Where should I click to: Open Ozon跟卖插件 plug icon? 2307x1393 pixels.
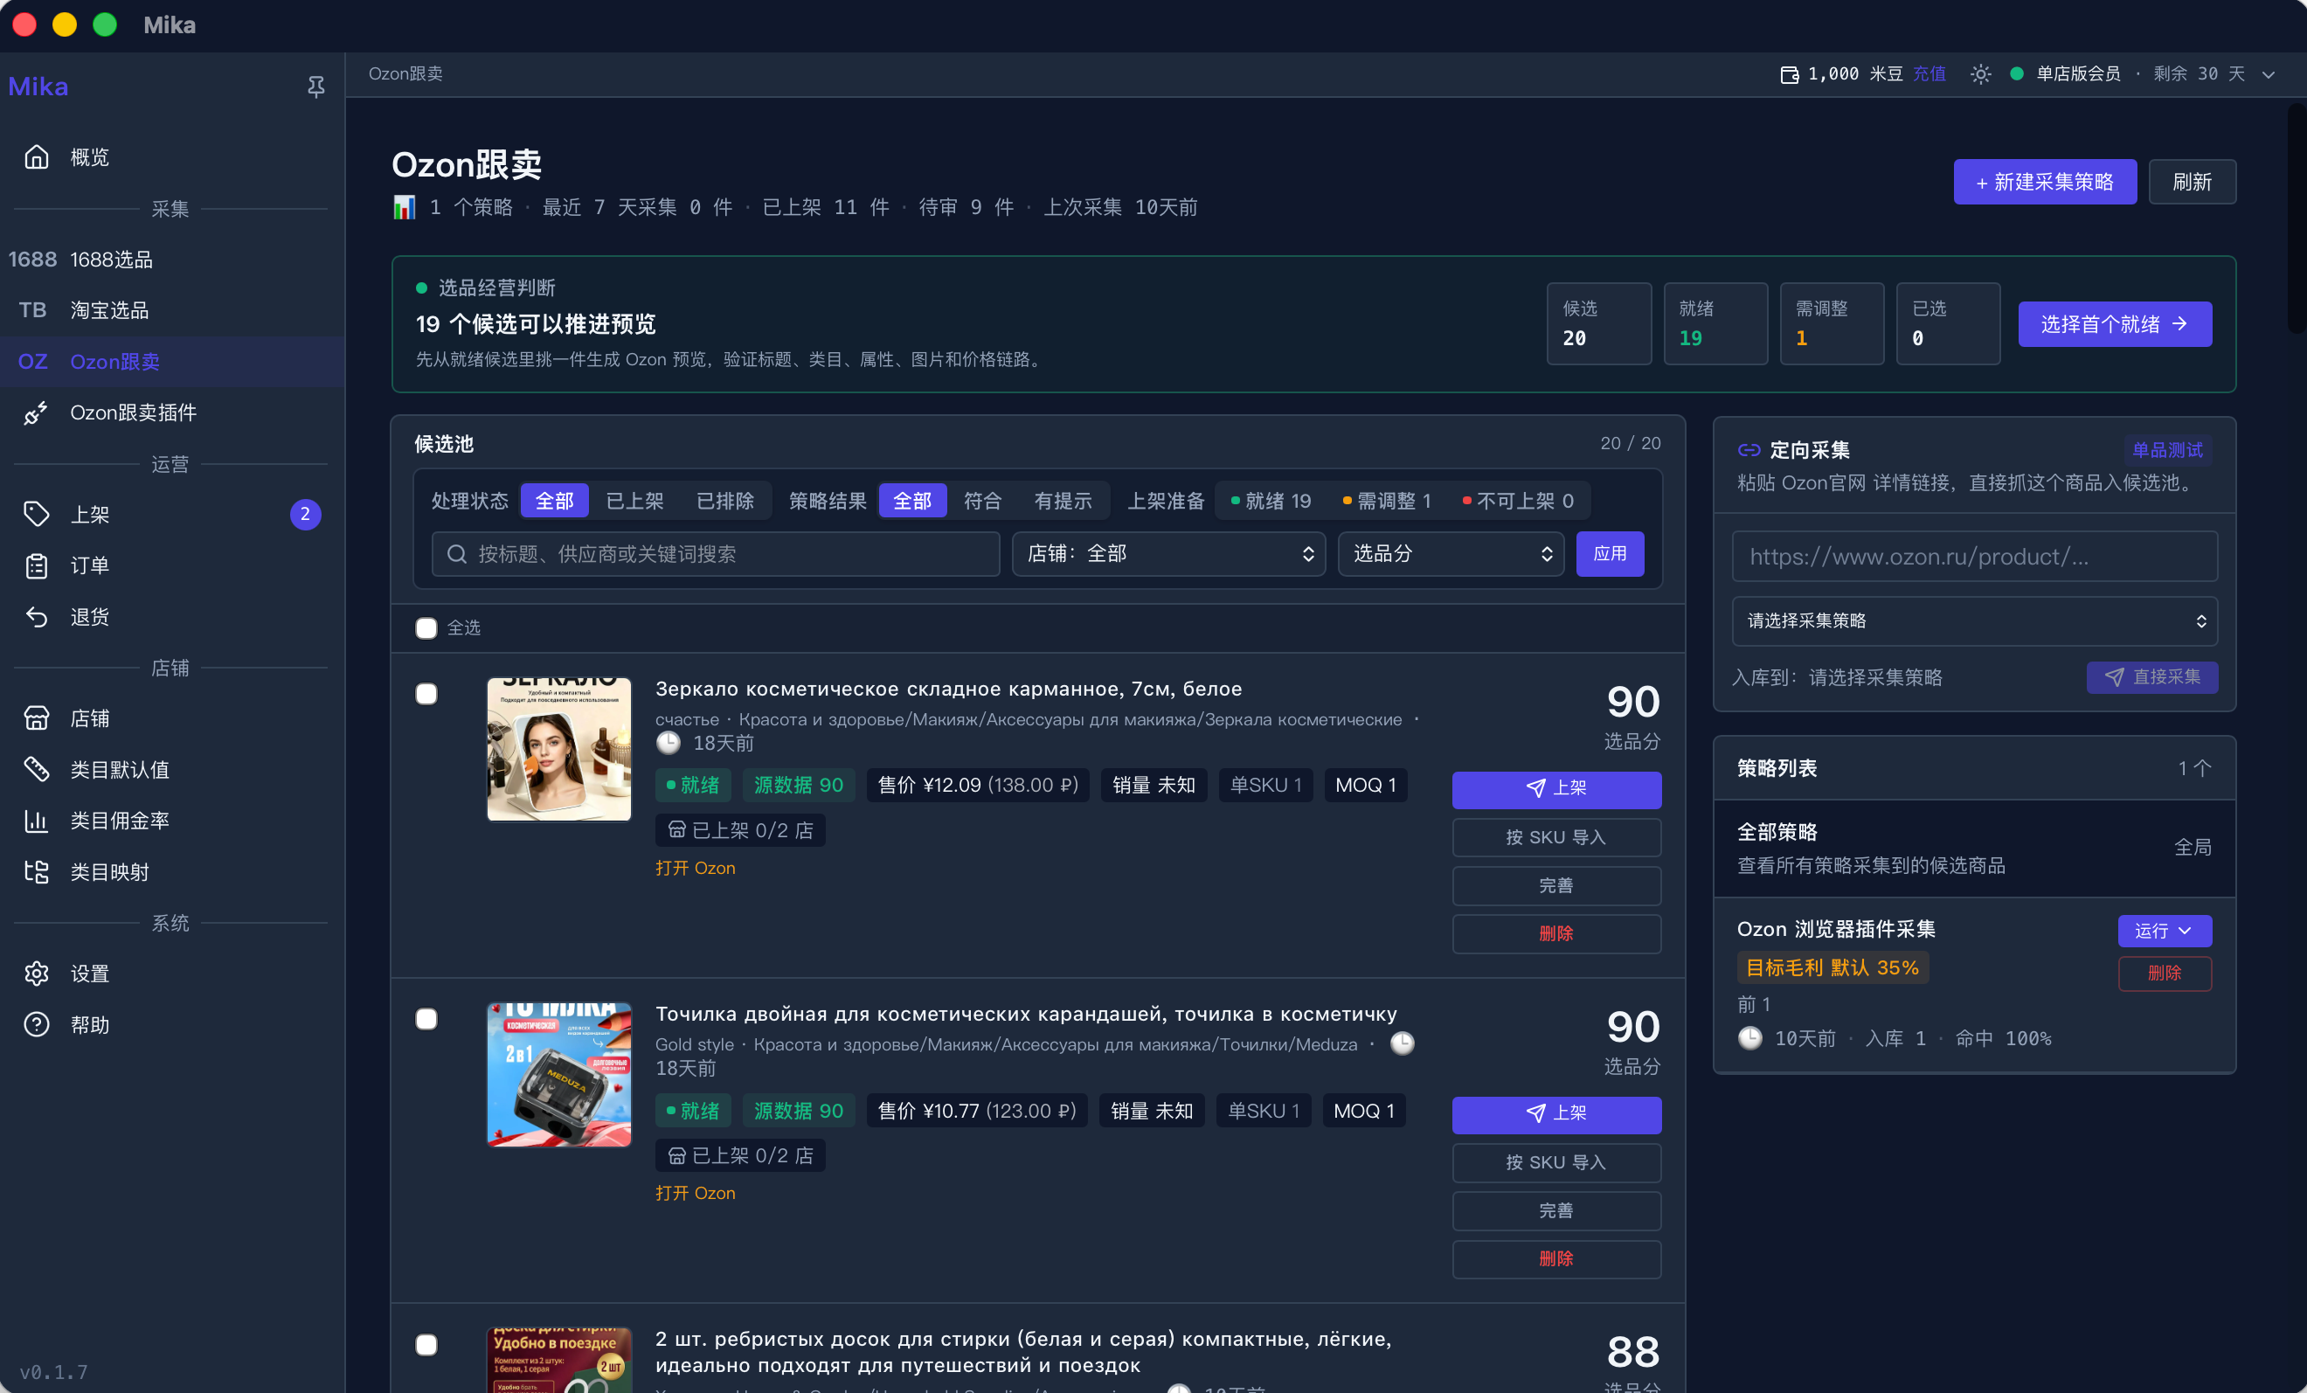(x=37, y=412)
